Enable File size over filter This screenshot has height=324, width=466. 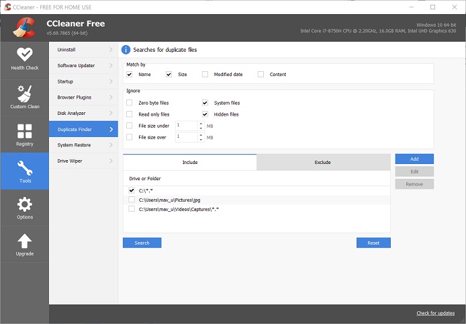point(130,137)
